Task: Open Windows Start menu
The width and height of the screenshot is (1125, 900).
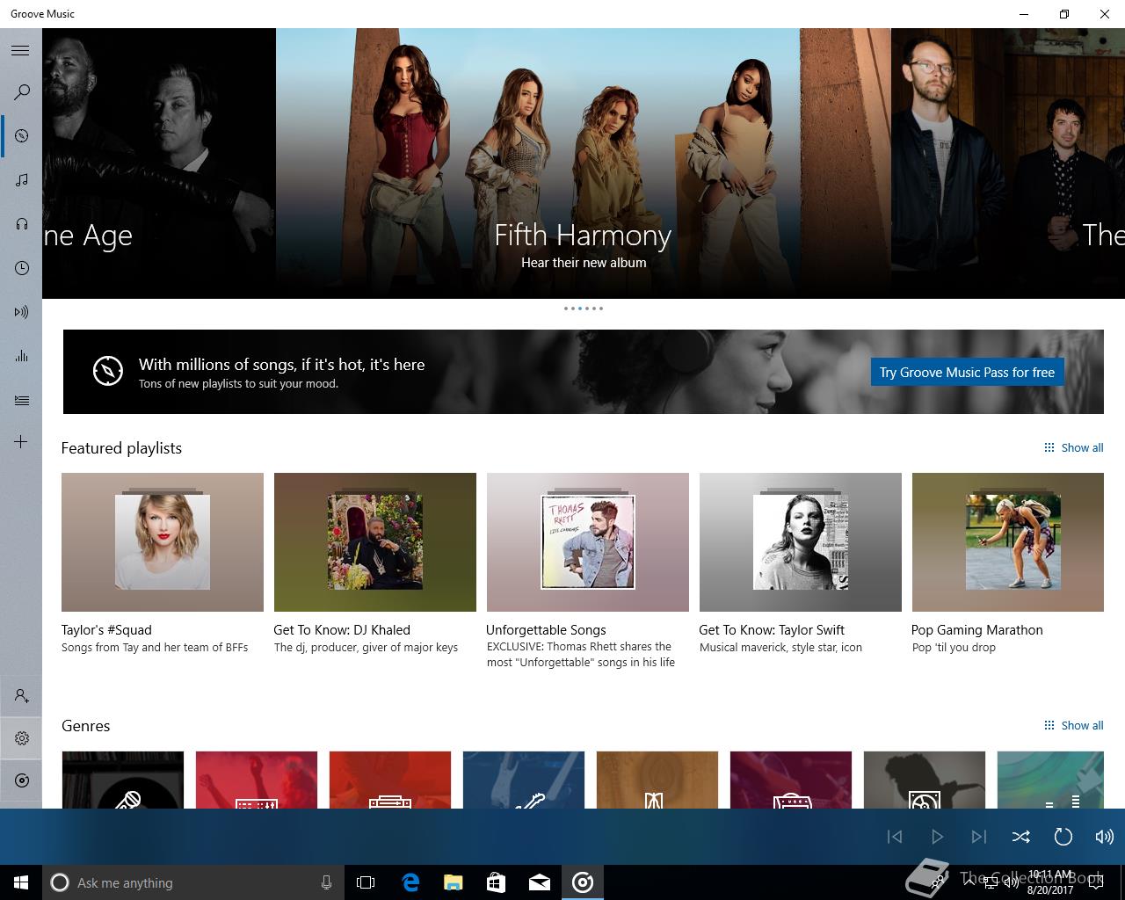Action: click(x=21, y=882)
